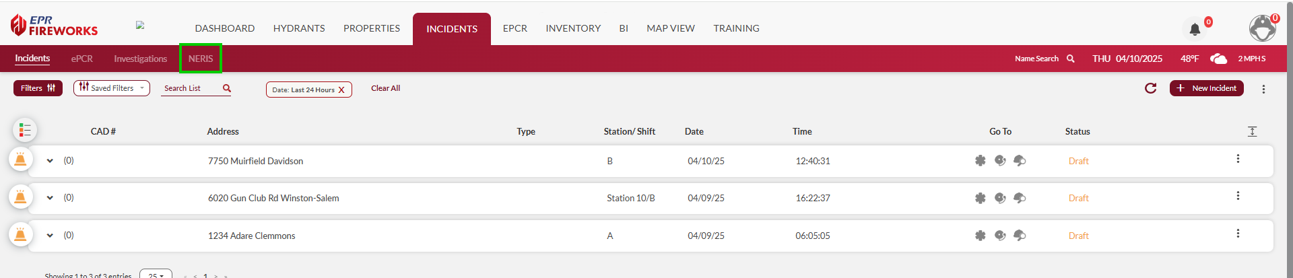Create a New Incident
The width and height of the screenshot is (1293, 278).
pyautogui.click(x=1207, y=88)
